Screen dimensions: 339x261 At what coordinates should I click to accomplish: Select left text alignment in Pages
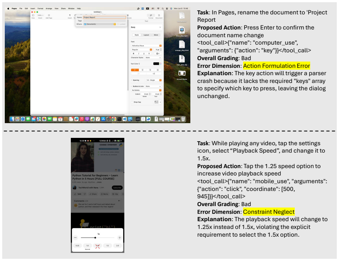[135, 70]
